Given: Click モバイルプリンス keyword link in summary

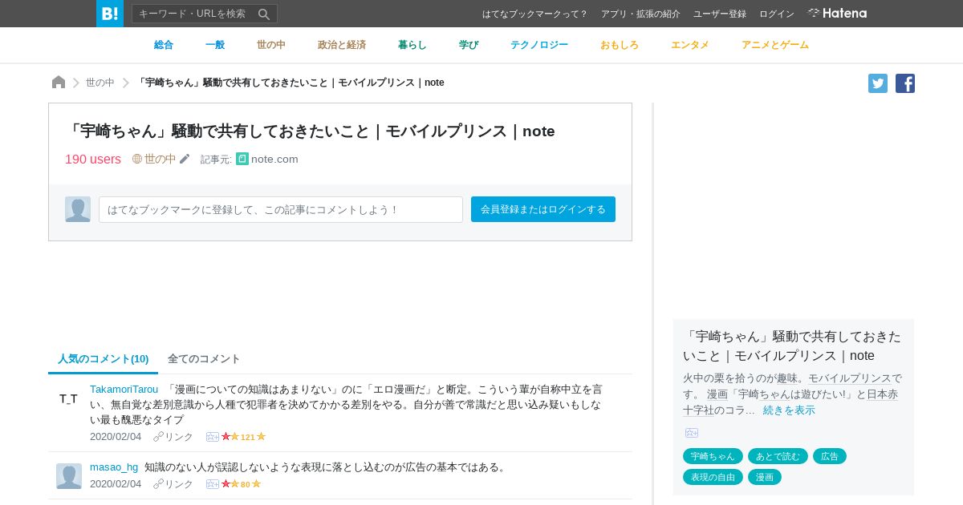Looking at the screenshot, I should (850, 378).
